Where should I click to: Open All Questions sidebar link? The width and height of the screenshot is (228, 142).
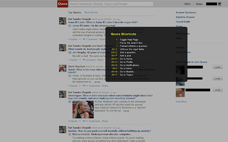coord(183,52)
